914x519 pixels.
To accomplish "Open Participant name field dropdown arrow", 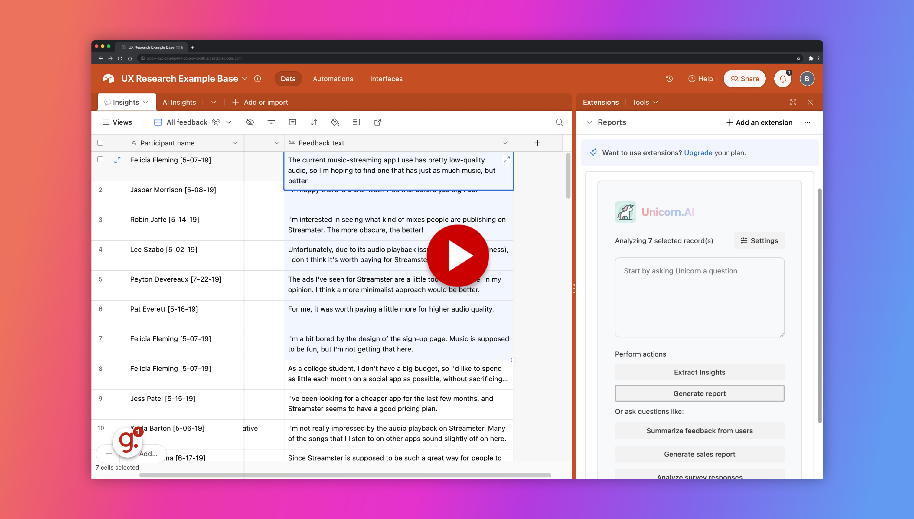I will click(235, 143).
